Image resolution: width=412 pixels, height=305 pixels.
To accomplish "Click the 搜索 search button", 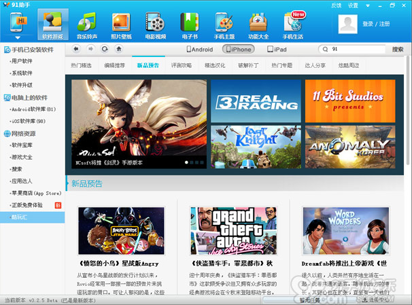I will 397,50.
